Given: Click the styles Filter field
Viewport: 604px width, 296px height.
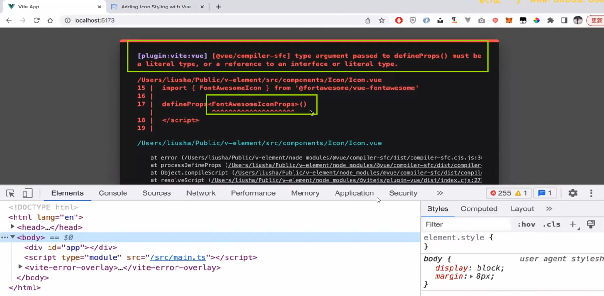Looking at the screenshot, I should coord(467,224).
